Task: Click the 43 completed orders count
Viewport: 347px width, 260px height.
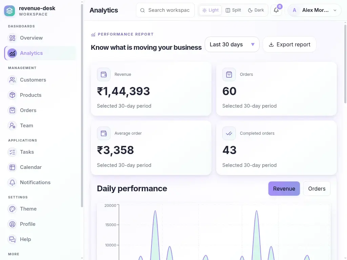Action: (x=229, y=150)
